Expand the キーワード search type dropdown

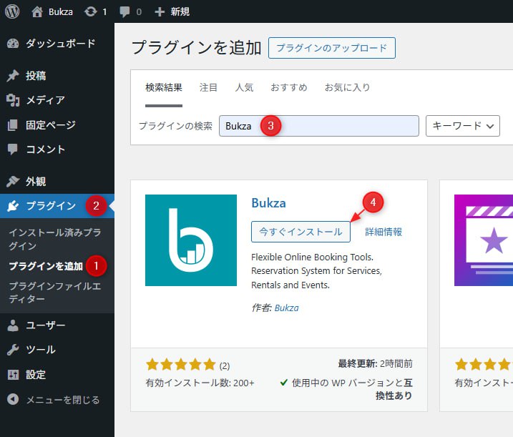(462, 126)
